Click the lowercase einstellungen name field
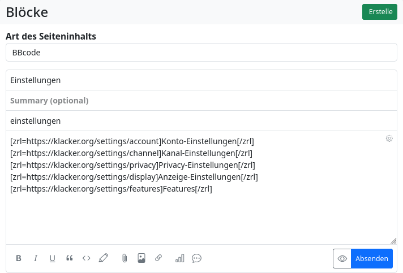This screenshot has width=403, height=273. (201, 121)
